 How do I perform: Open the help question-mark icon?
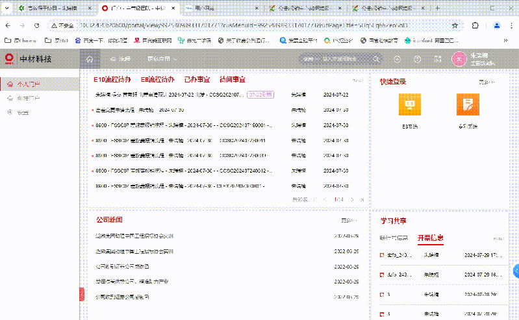[418, 59]
